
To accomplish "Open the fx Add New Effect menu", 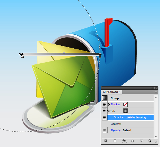I will click(x=124, y=141).
